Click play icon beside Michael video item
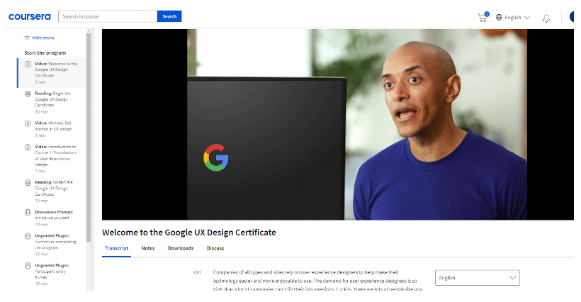The height and width of the screenshot is (302, 581). click(28, 123)
